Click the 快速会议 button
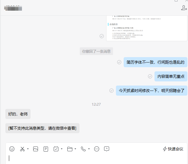The width and height of the screenshot is (188, 164). [x=173, y=149]
